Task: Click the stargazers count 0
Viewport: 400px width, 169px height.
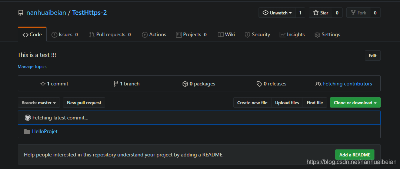Action: [x=337, y=13]
